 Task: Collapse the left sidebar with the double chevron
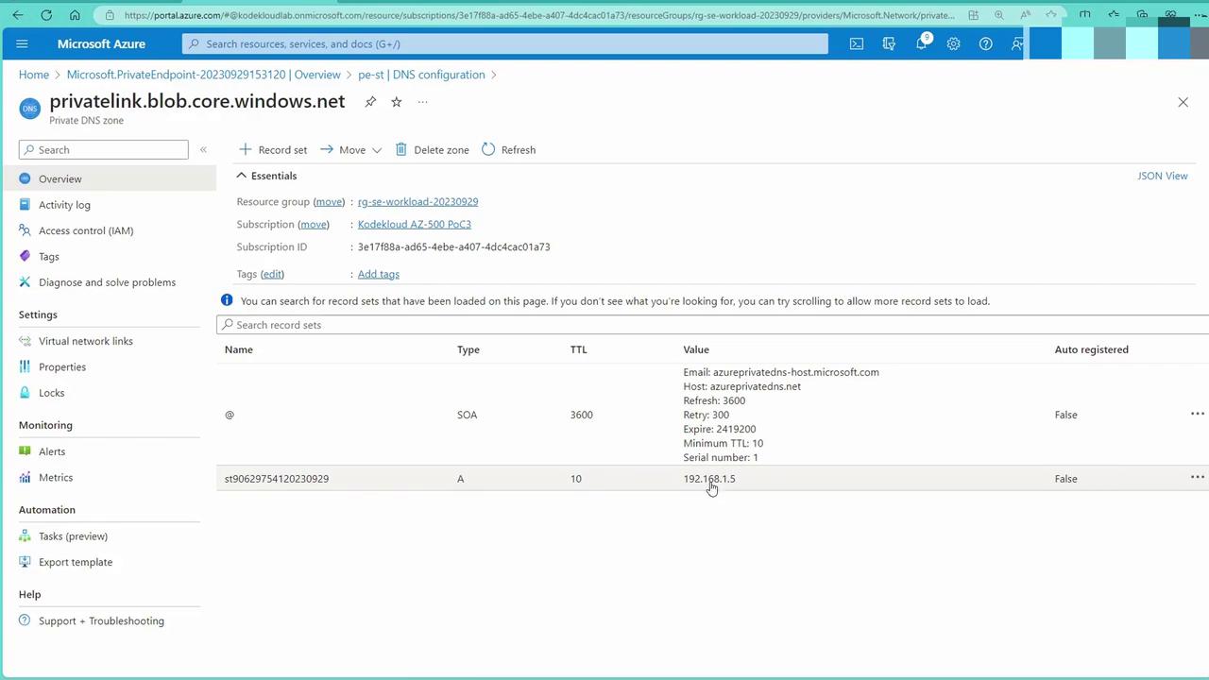pos(203,149)
